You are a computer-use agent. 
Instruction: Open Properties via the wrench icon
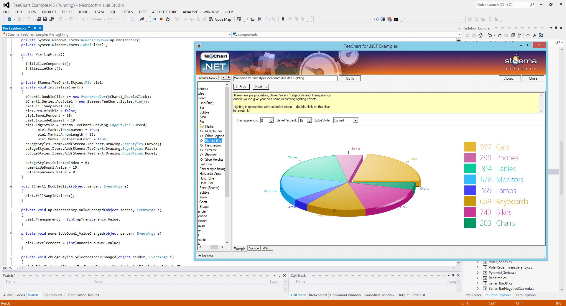(535, 35)
